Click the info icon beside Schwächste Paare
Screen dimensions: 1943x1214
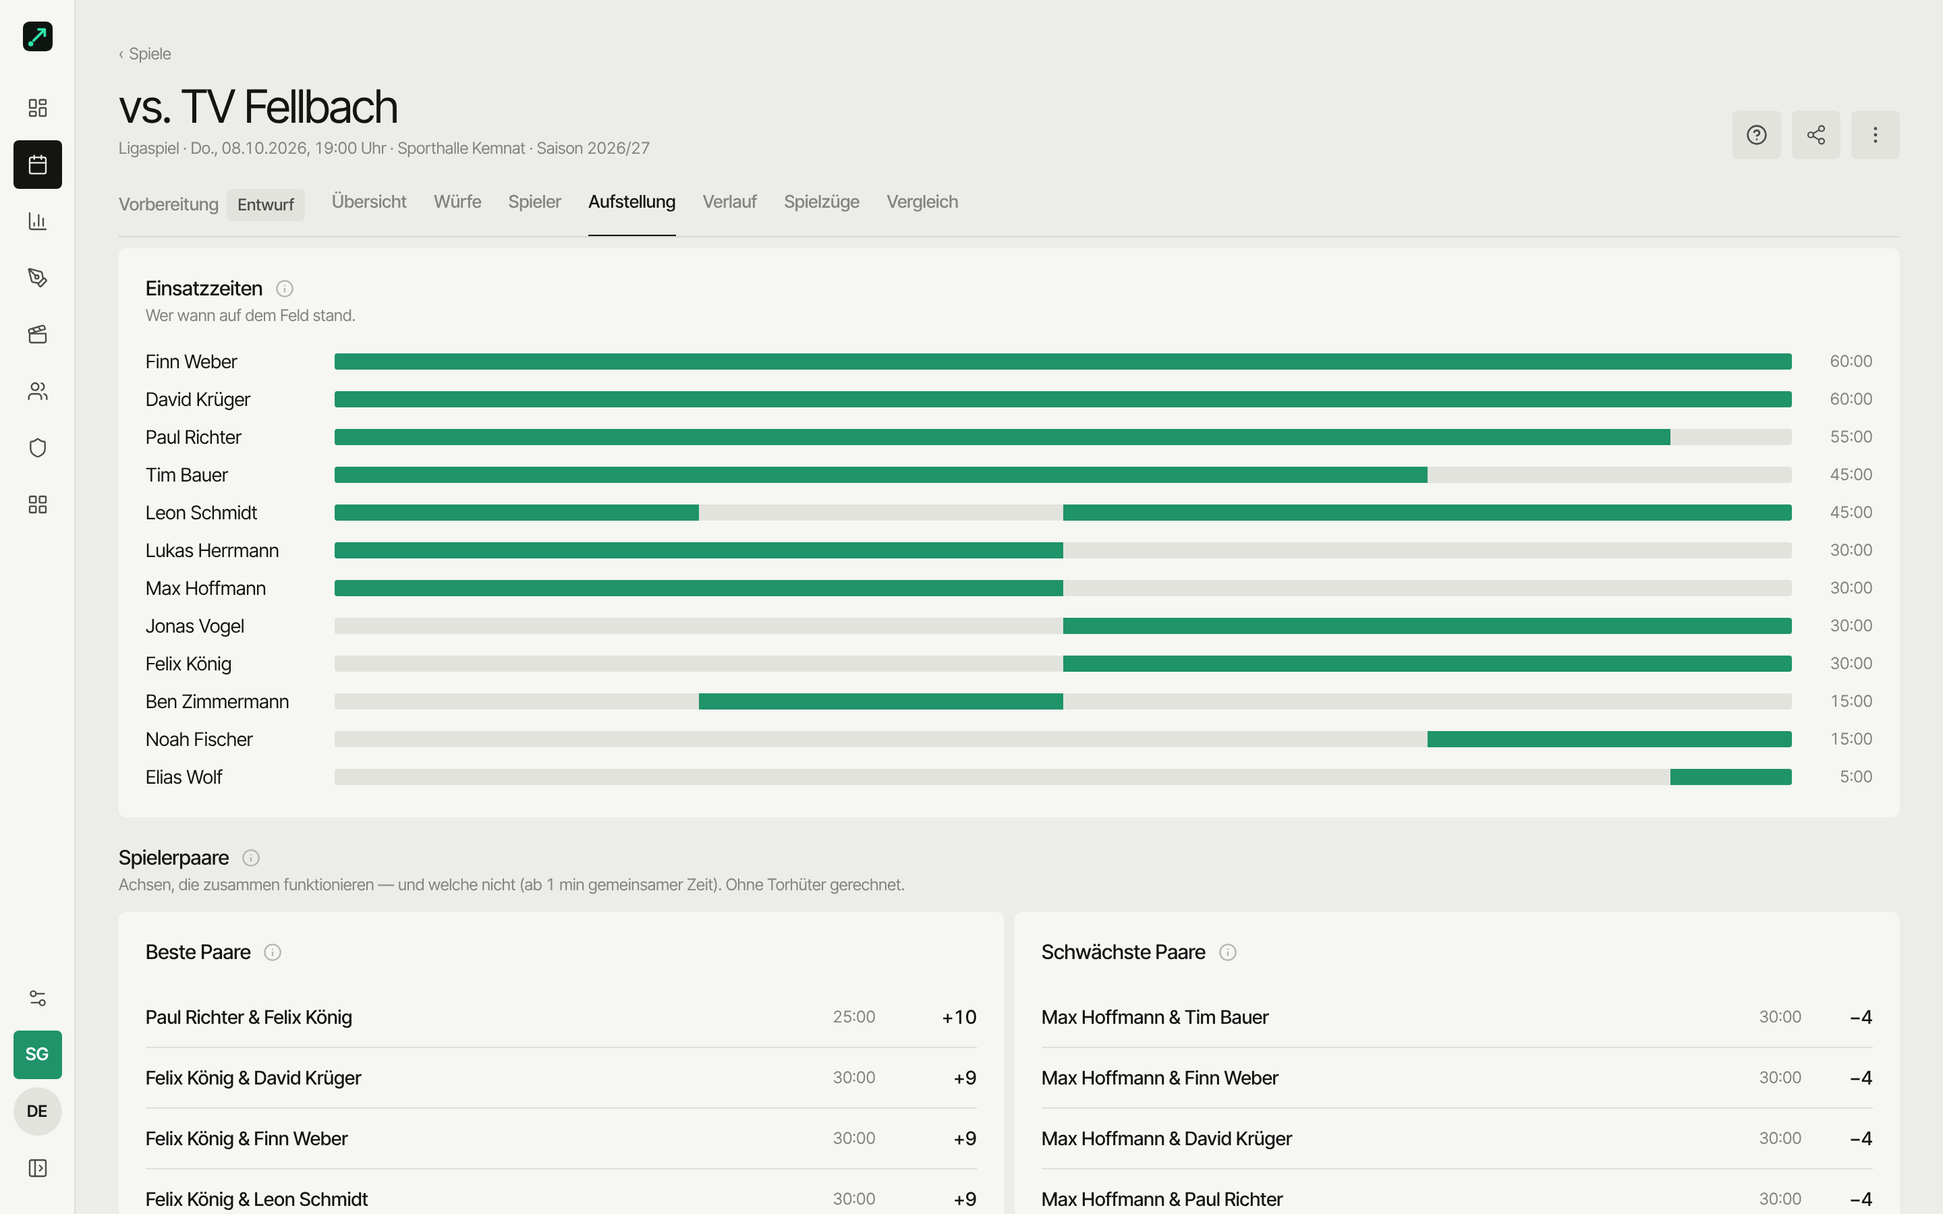(1227, 952)
